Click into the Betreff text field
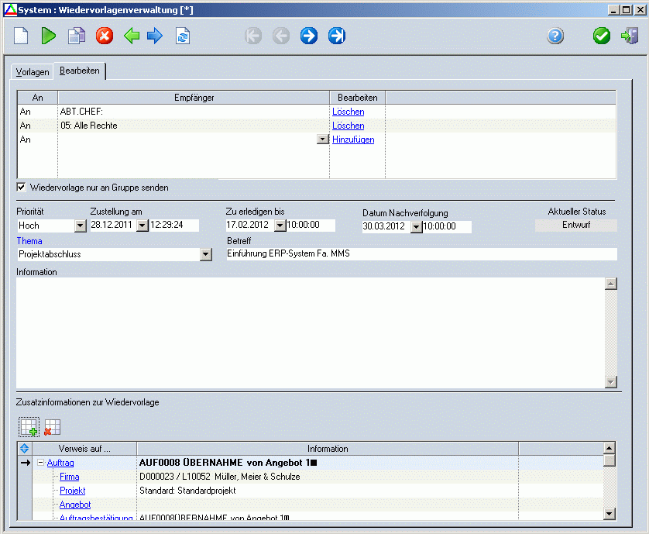The image size is (649, 534). [421, 254]
